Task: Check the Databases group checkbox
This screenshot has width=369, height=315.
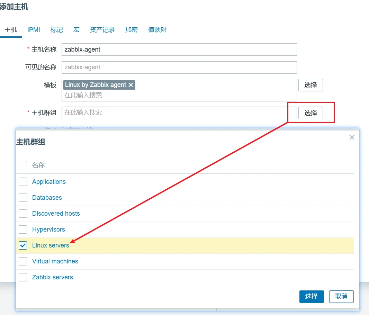Action: tap(23, 198)
